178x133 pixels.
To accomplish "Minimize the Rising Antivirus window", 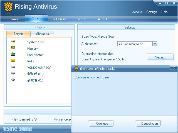I will pyautogui.click(x=160, y=3).
